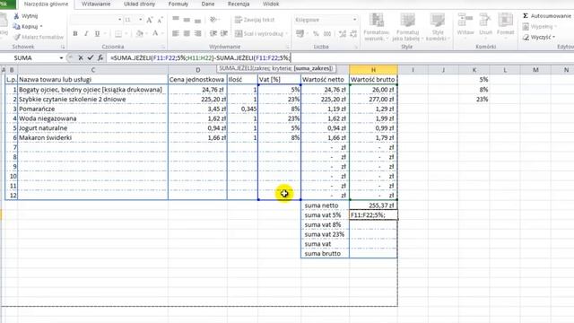Increase font size with the large A icon

click(150, 20)
